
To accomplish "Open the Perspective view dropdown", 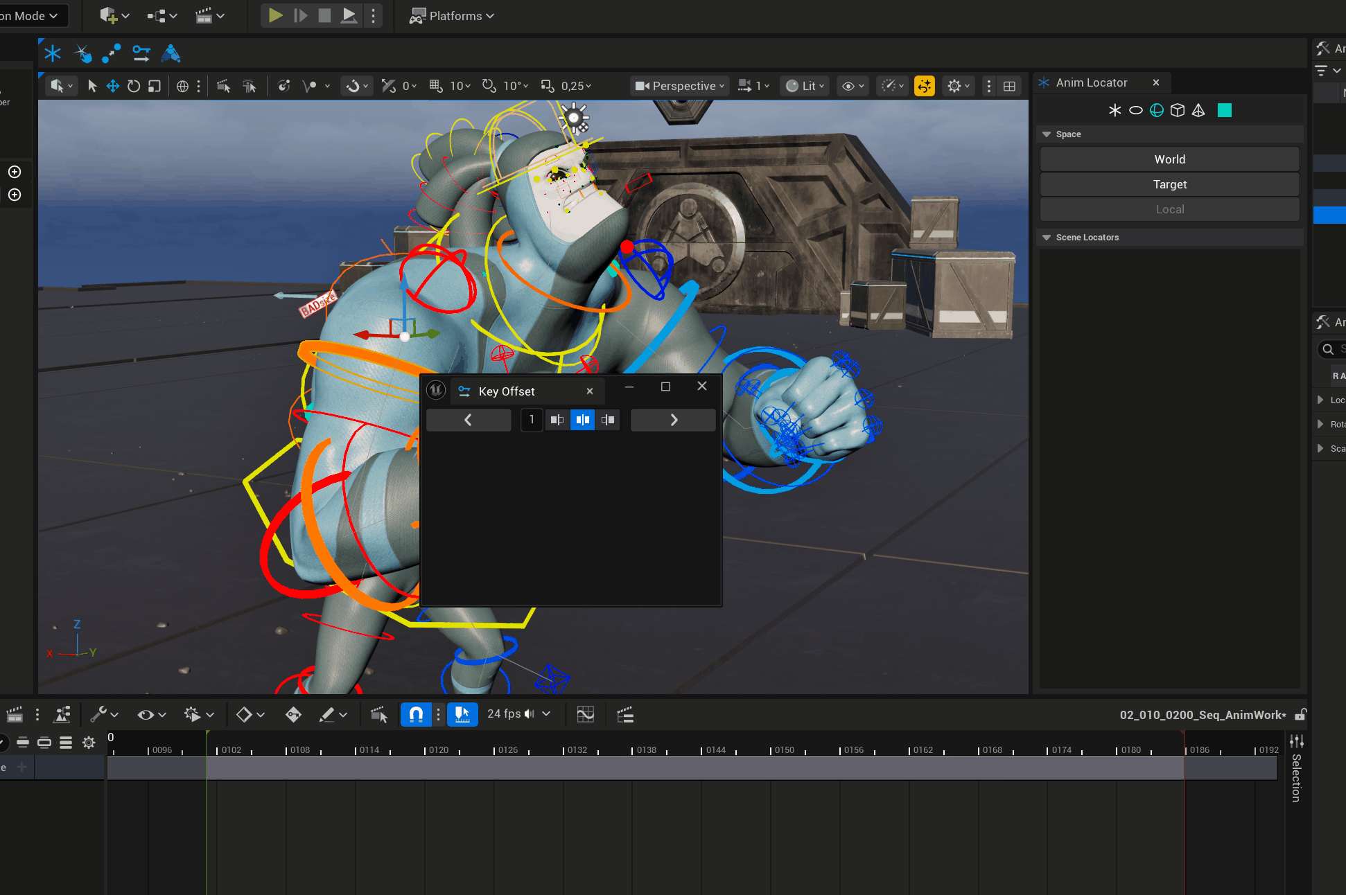I will (x=679, y=86).
